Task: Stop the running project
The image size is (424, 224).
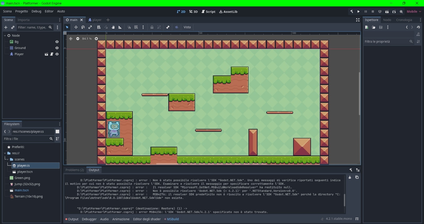Action: tap(373, 12)
